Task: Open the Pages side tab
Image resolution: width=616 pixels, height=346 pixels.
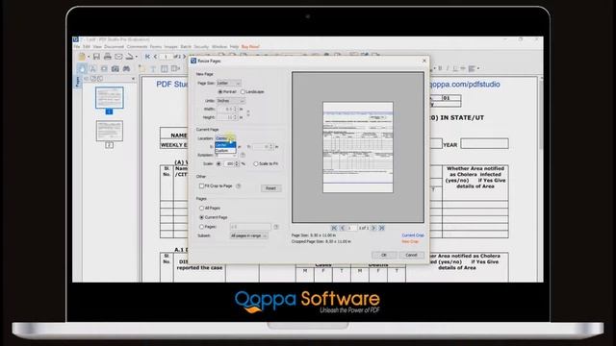Action: click(77, 82)
